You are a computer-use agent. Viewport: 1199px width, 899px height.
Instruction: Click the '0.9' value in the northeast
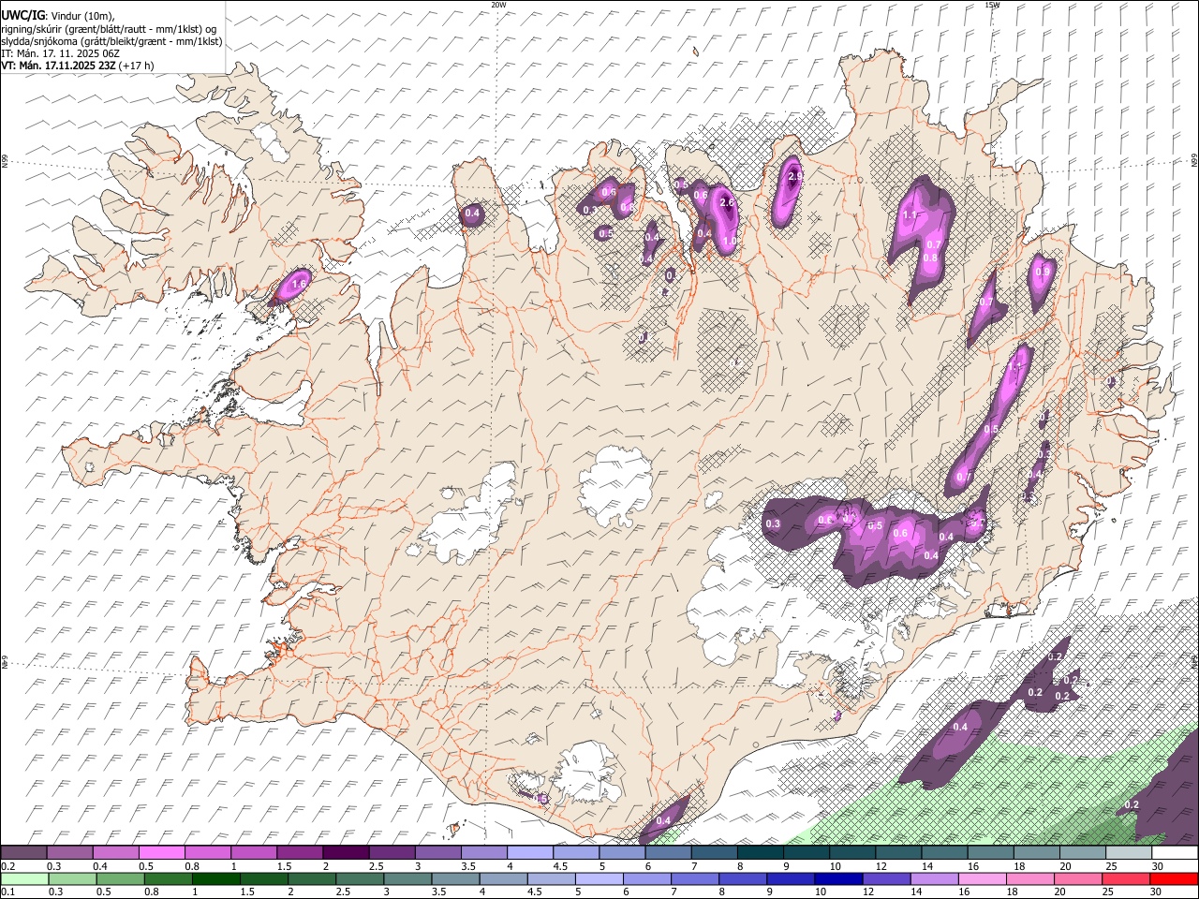click(1043, 272)
